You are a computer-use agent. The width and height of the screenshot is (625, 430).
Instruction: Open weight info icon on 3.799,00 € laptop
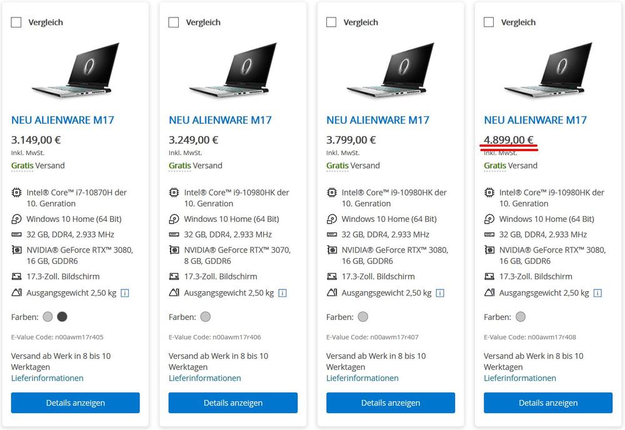point(440,292)
